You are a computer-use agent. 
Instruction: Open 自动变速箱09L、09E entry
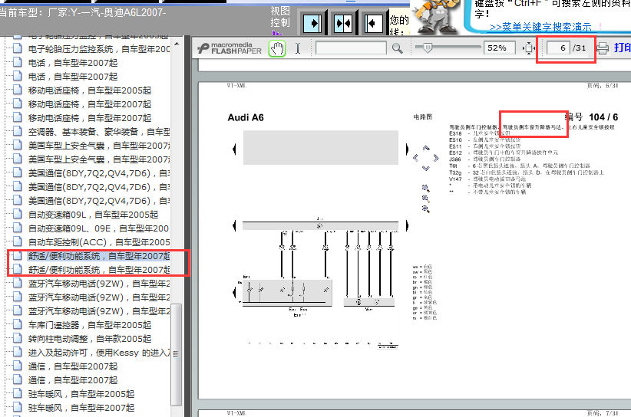point(98,228)
